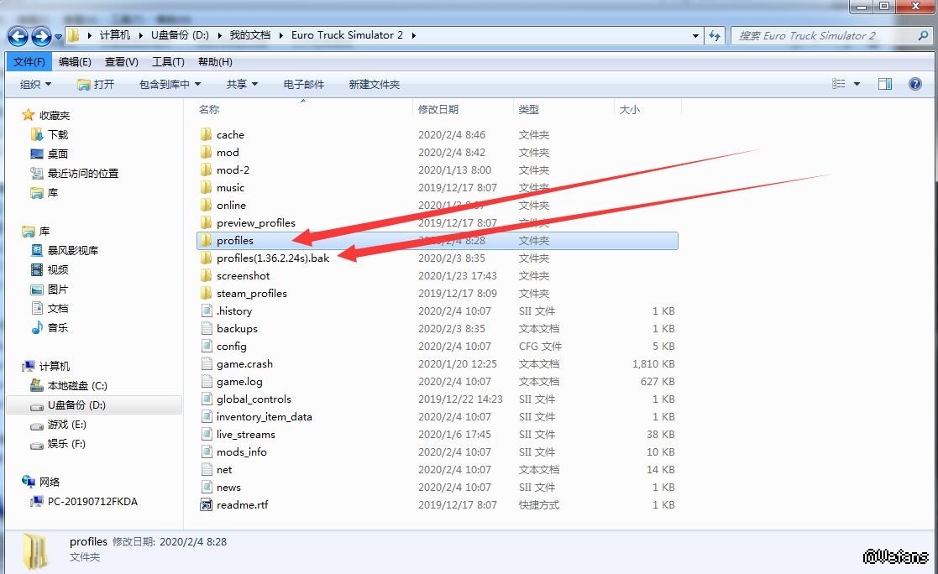Click the 新建文件夹 button
Image resolution: width=938 pixels, height=574 pixels.
[x=374, y=84]
